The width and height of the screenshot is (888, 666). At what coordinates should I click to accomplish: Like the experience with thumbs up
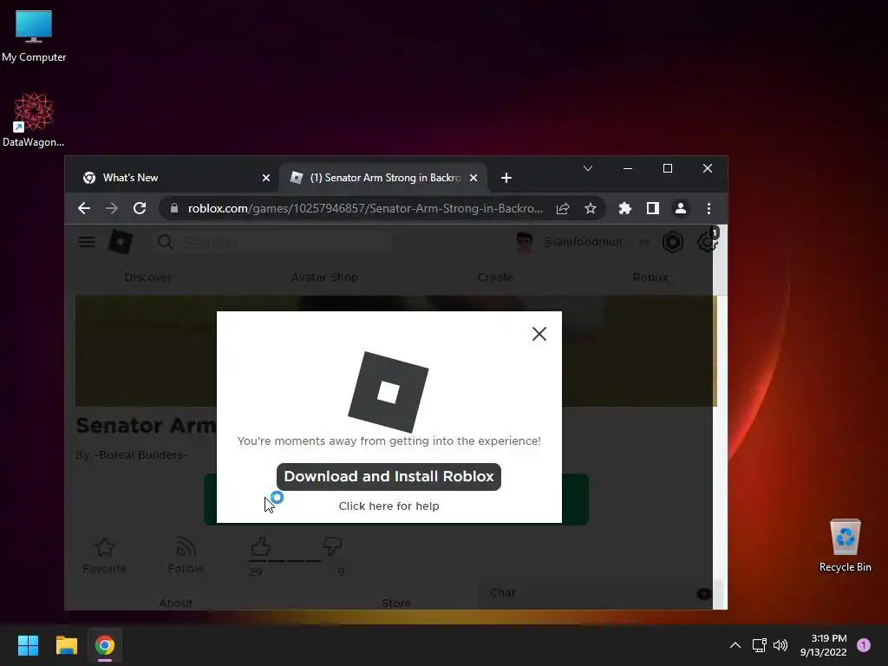point(260,547)
